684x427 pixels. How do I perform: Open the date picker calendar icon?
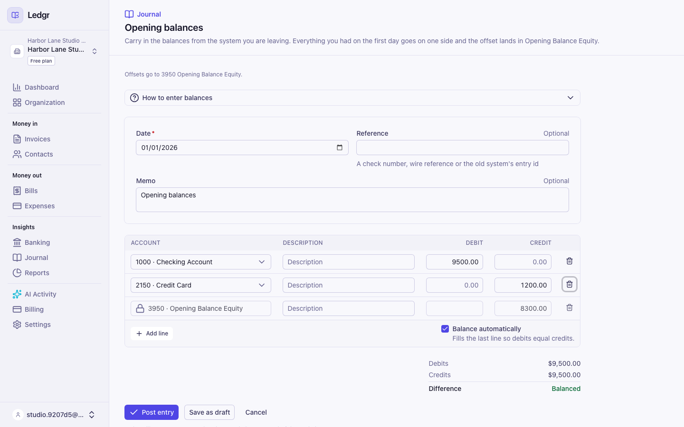pyautogui.click(x=340, y=148)
